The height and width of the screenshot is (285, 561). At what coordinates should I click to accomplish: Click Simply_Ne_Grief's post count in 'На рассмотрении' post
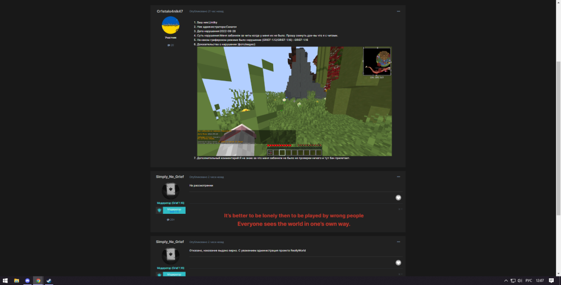171,219
